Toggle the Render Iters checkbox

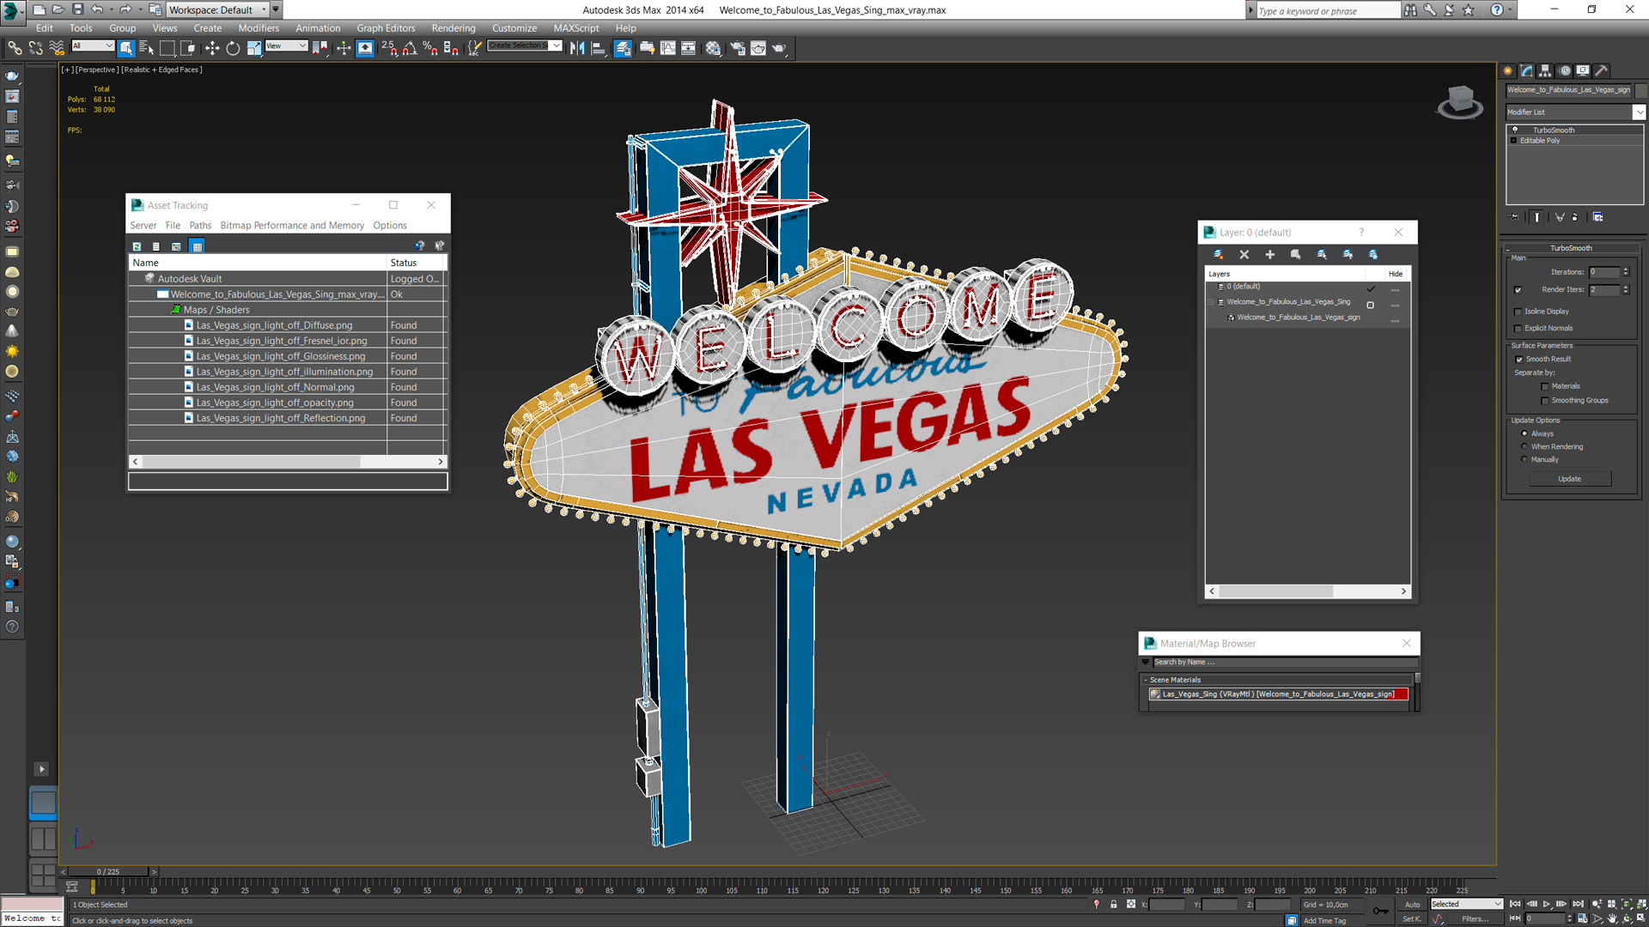point(1518,290)
